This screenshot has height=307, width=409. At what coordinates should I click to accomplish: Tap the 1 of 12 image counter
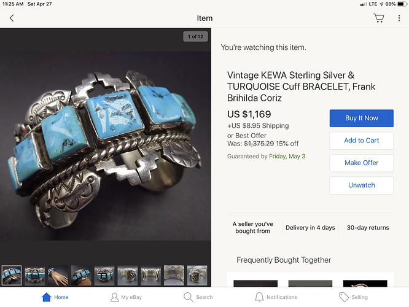(x=196, y=36)
